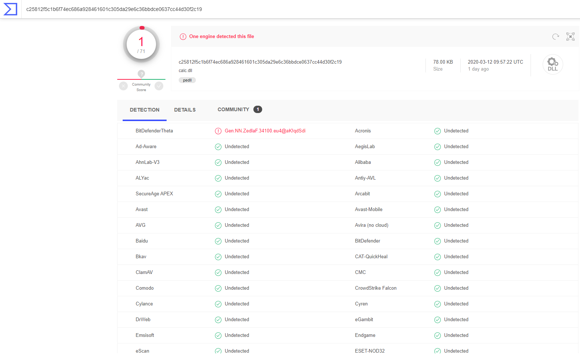Click the Gen:NN.ZedlaF detection name
580x357 pixels.
[265, 131]
